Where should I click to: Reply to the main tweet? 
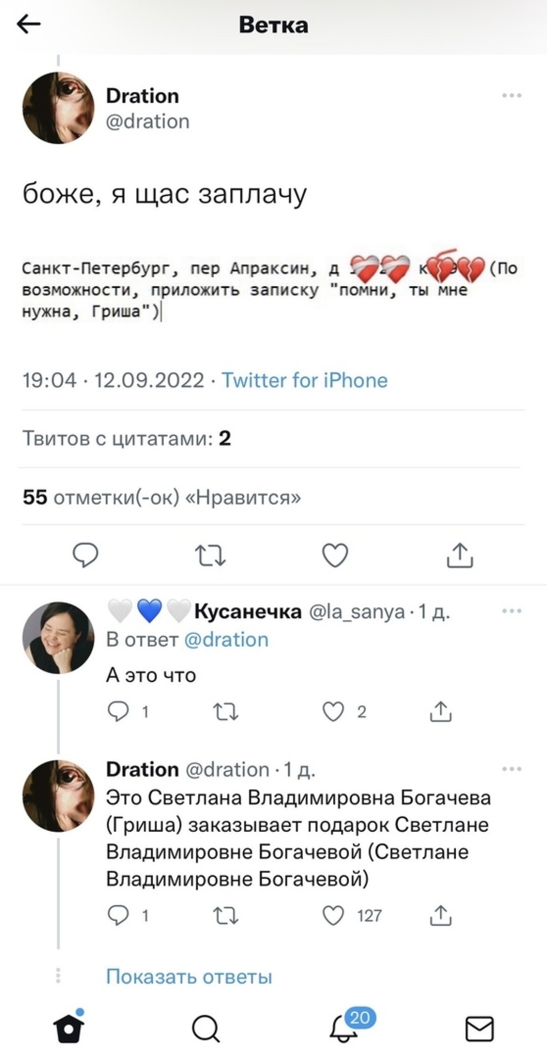(86, 555)
